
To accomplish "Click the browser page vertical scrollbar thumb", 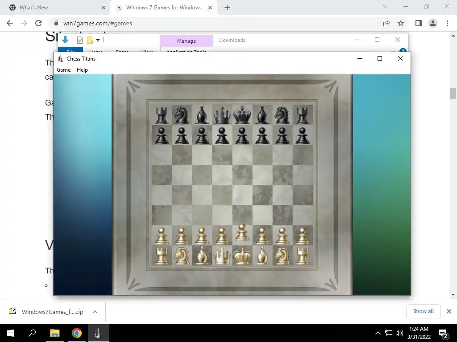I will 453,94.
